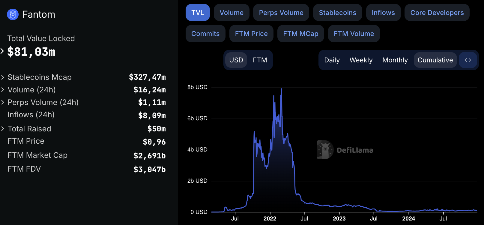This screenshot has width=484, height=225.
Task: Enable Commits on the chart
Action: 205,34
